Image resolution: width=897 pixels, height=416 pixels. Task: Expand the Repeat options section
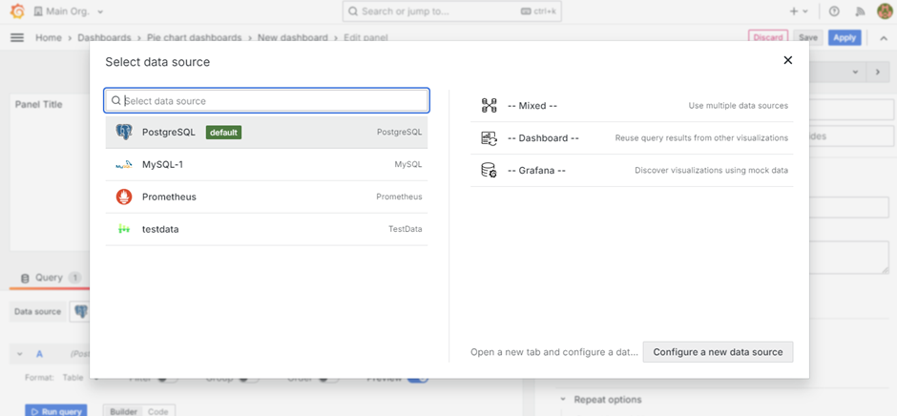click(607, 400)
